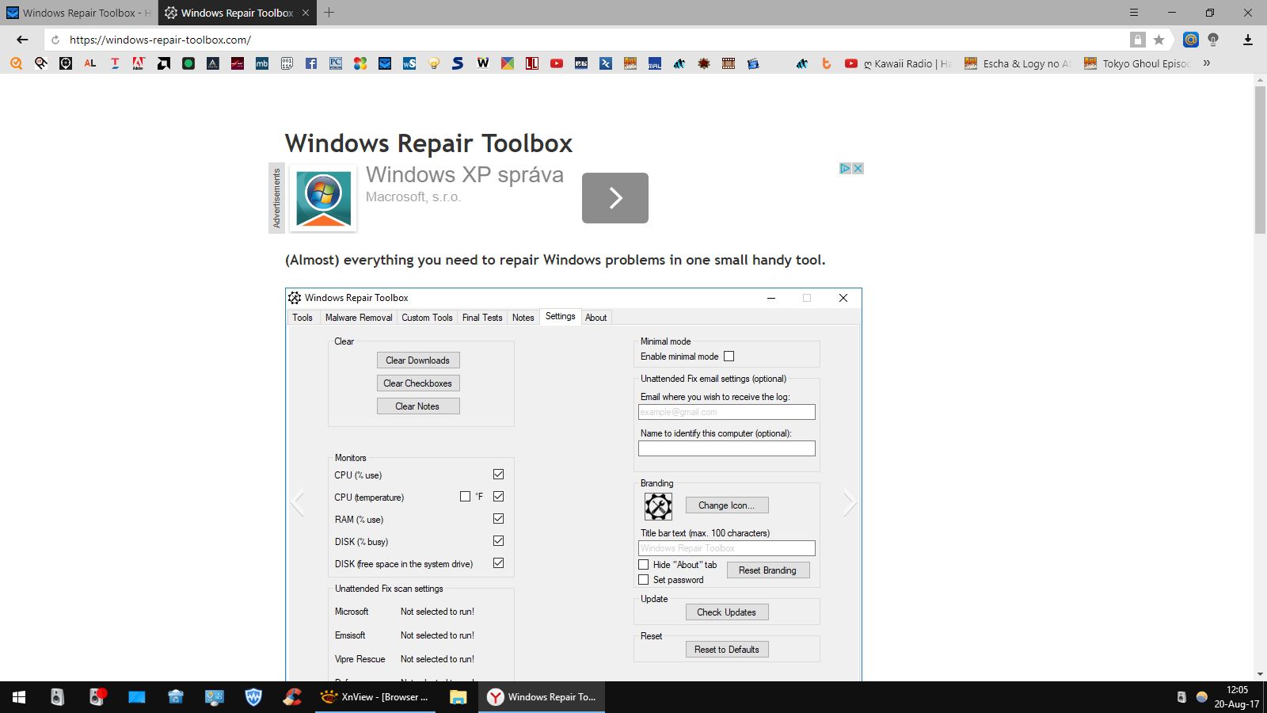
Task: Go back using the browser back arrow
Action: tap(22, 40)
